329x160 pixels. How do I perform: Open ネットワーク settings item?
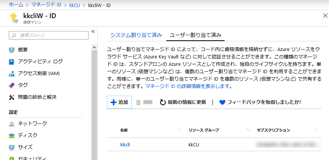click(32, 123)
